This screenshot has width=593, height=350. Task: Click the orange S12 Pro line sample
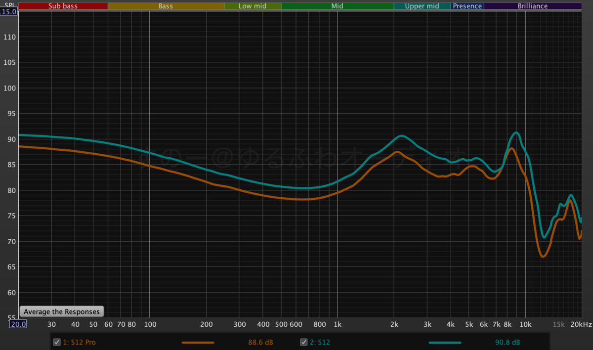click(x=198, y=342)
